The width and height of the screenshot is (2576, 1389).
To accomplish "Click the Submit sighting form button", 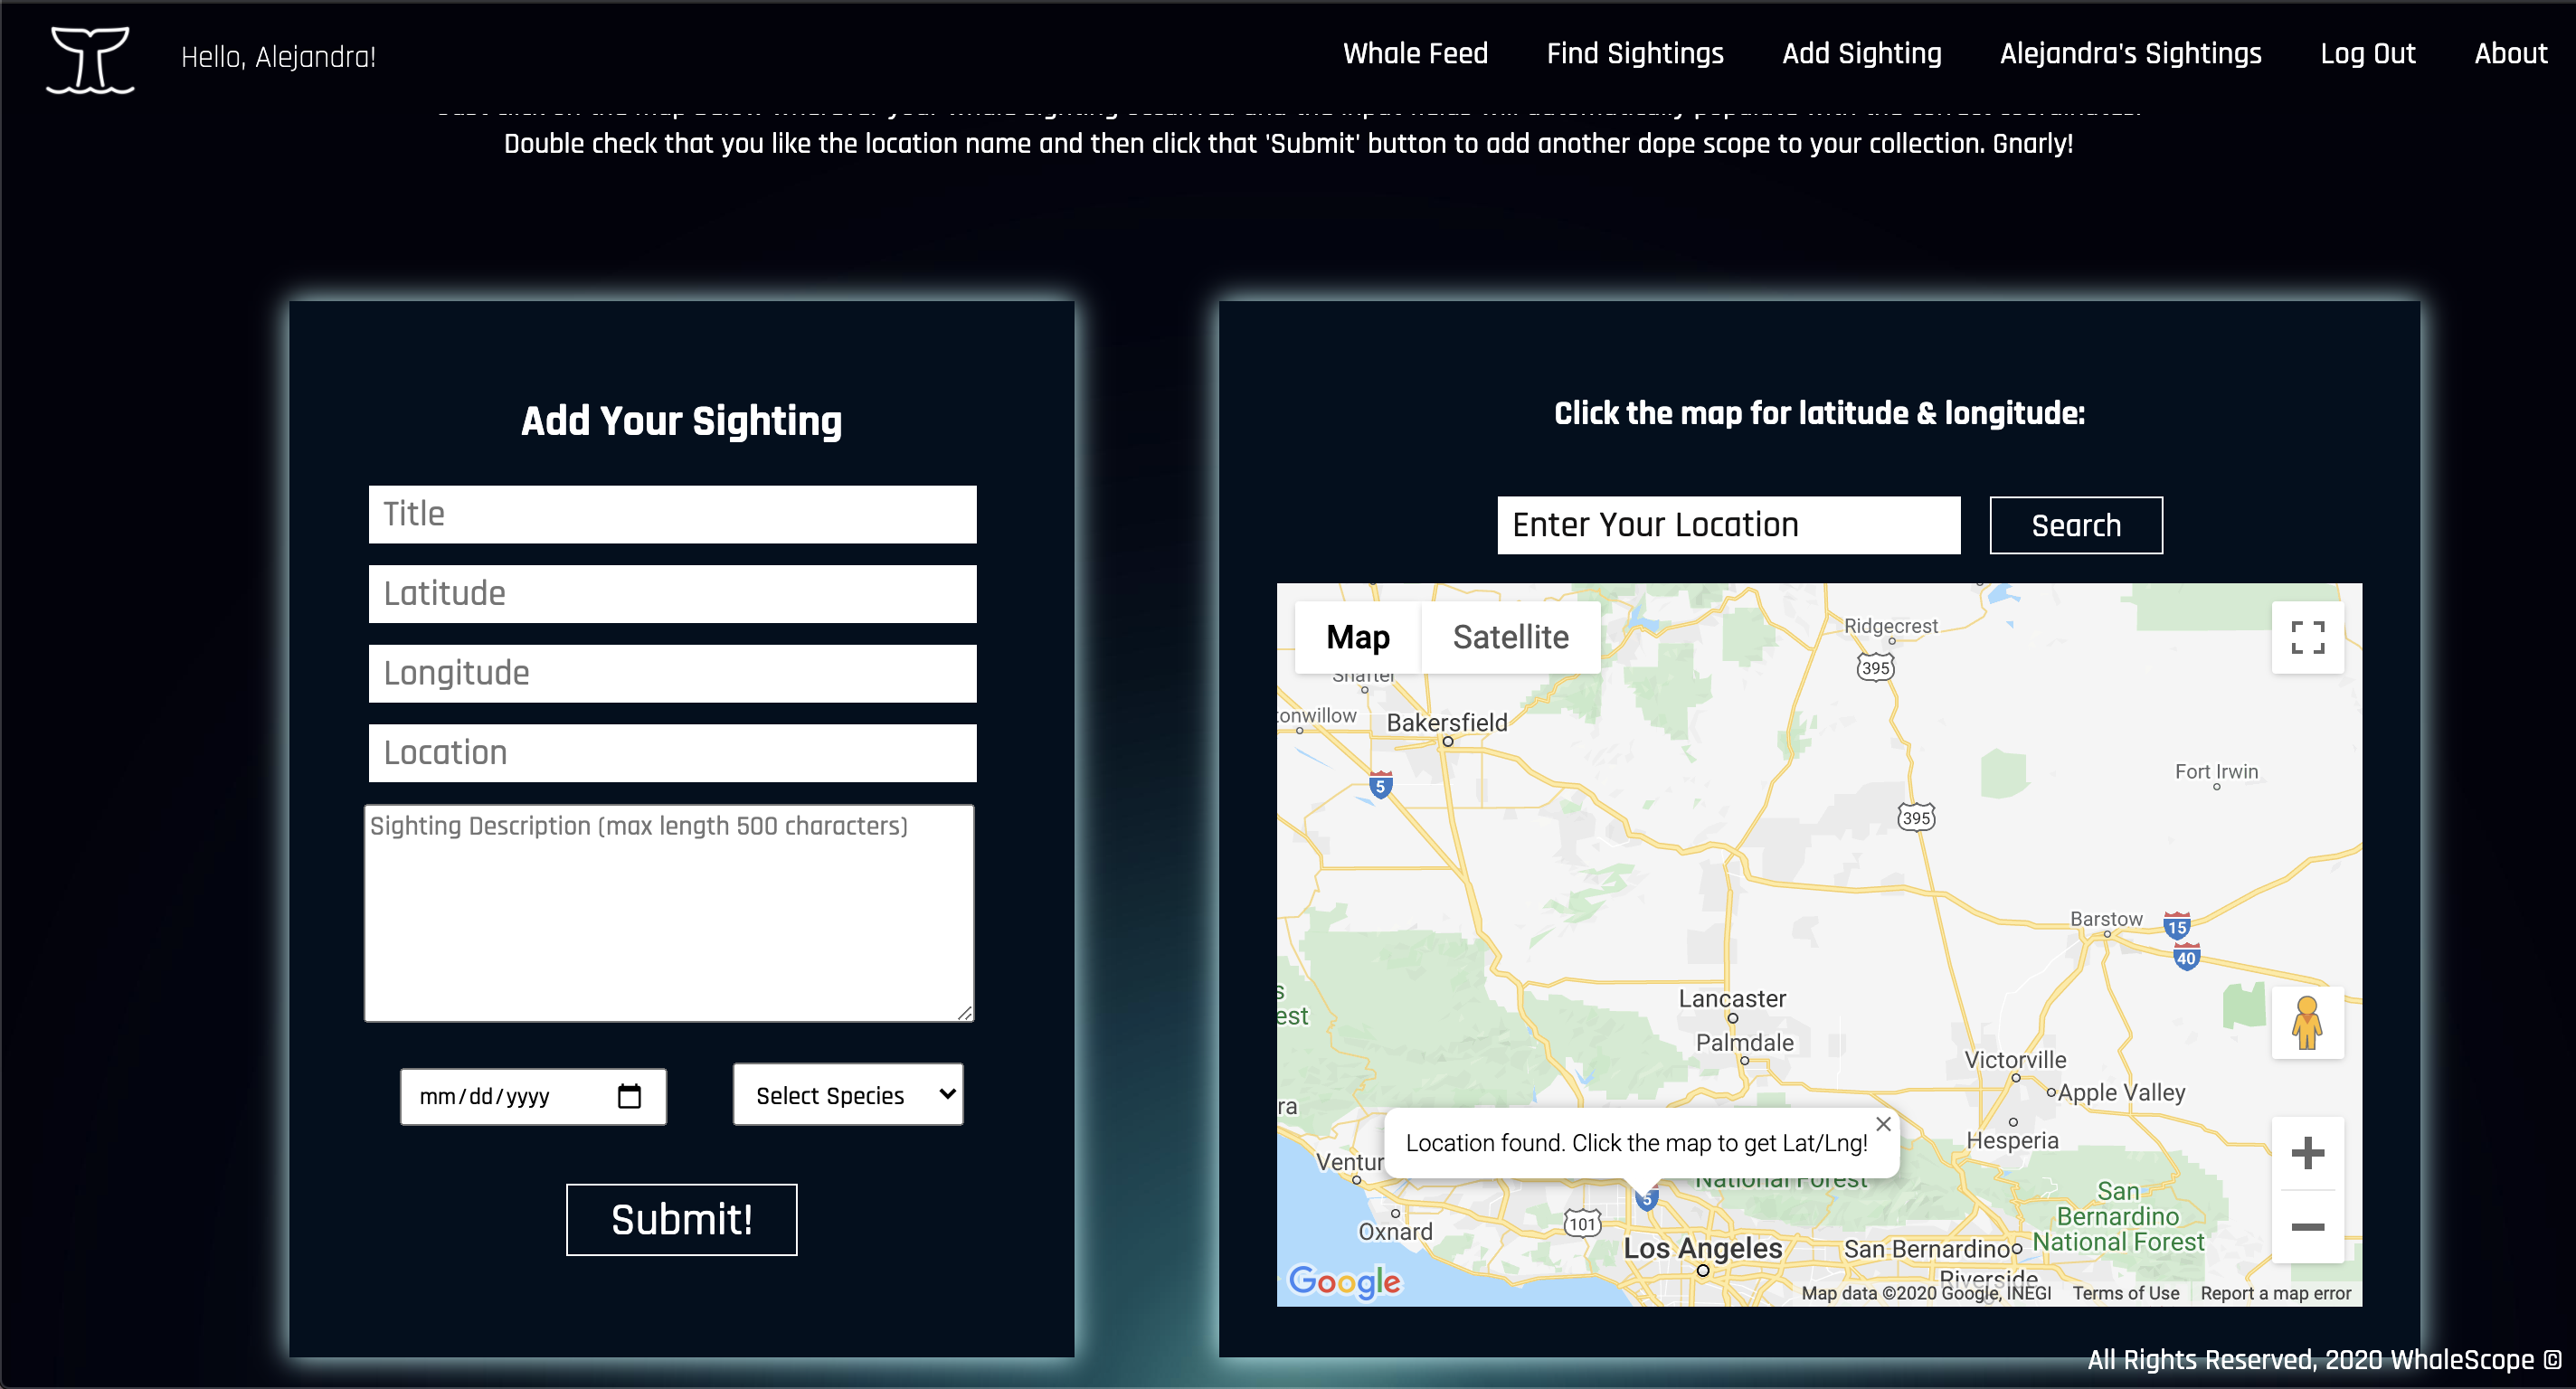I will click(x=681, y=1220).
